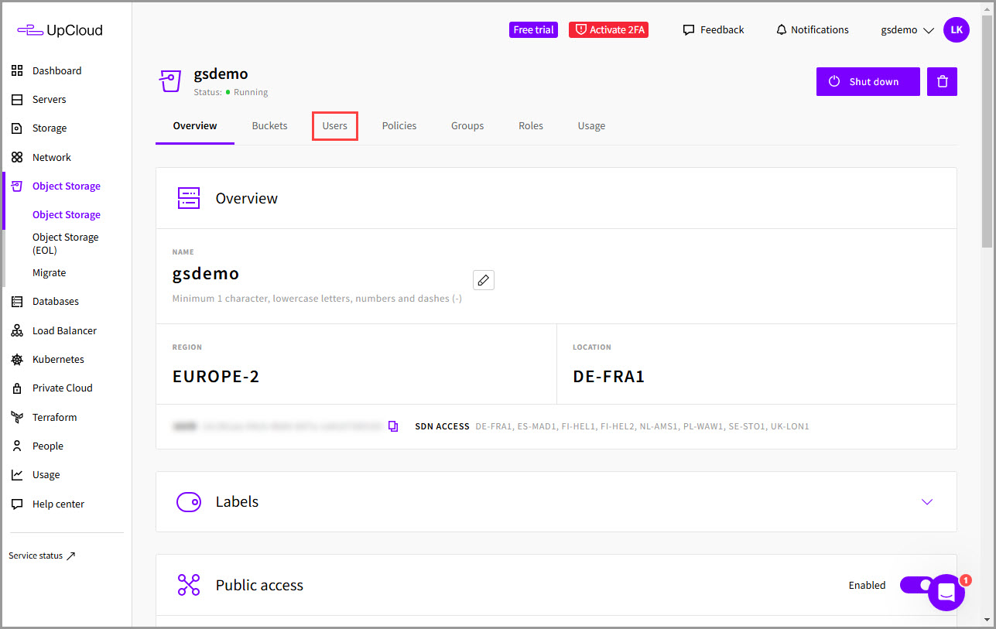The image size is (996, 629).
Task: Click the Network icon in sidebar
Action: [x=17, y=157]
